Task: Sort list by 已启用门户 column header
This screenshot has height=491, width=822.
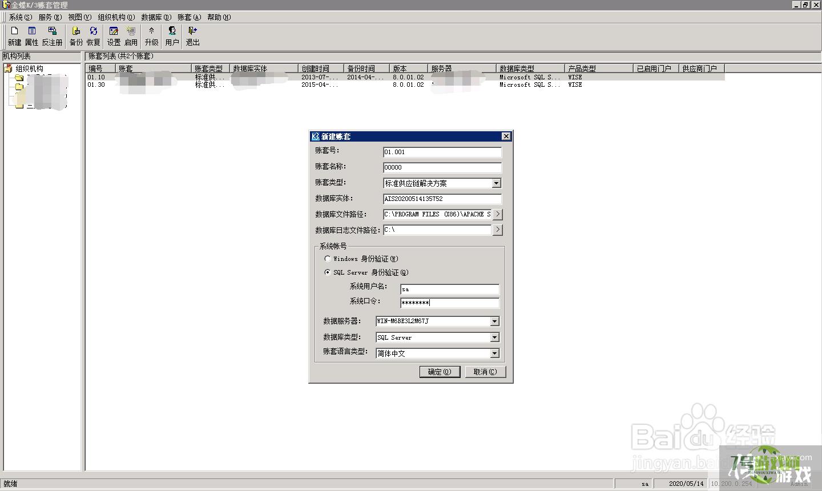Action: (656, 69)
